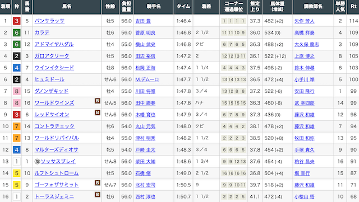Click the コーナー通過順位 column header

click(234, 7)
